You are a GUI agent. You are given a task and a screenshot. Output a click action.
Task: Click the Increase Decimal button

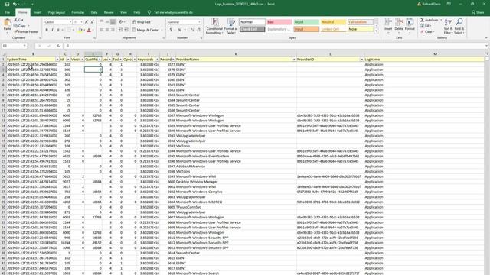tap(192, 30)
